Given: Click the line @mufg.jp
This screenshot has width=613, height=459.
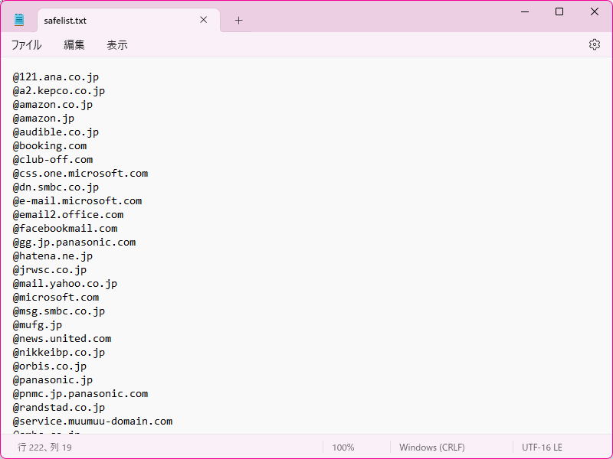Looking at the screenshot, I should tap(37, 324).
